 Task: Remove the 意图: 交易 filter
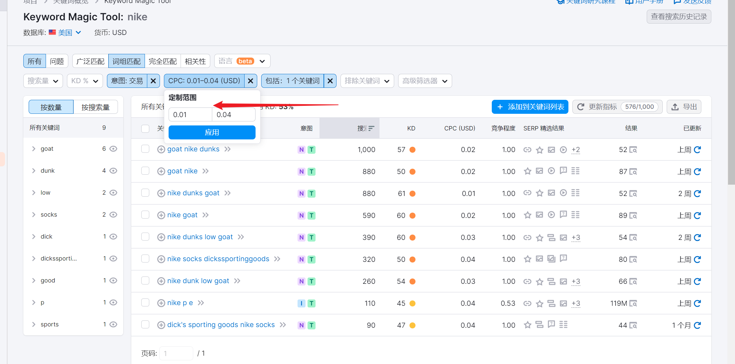pos(153,81)
